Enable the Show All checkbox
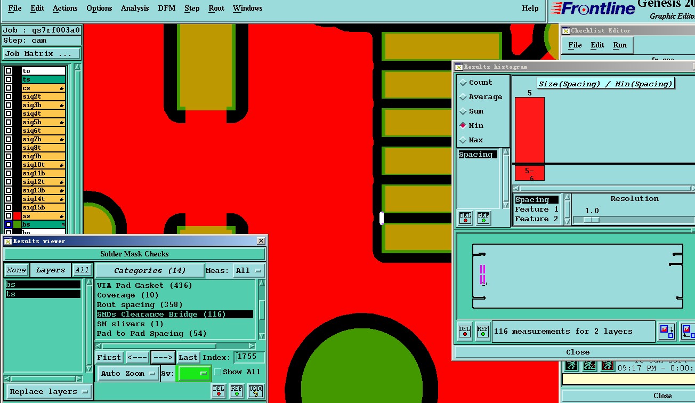This screenshot has height=403, width=695. 217,372
